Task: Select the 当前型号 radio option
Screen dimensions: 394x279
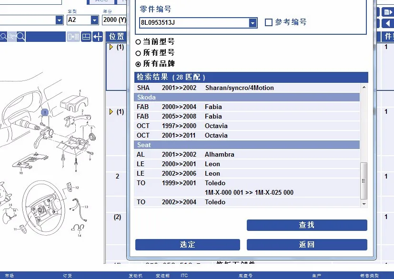Action: pyautogui.click(x=138, y=42)
